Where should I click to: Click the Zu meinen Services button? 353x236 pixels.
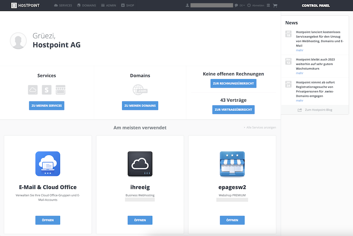(x=47, y=106)
